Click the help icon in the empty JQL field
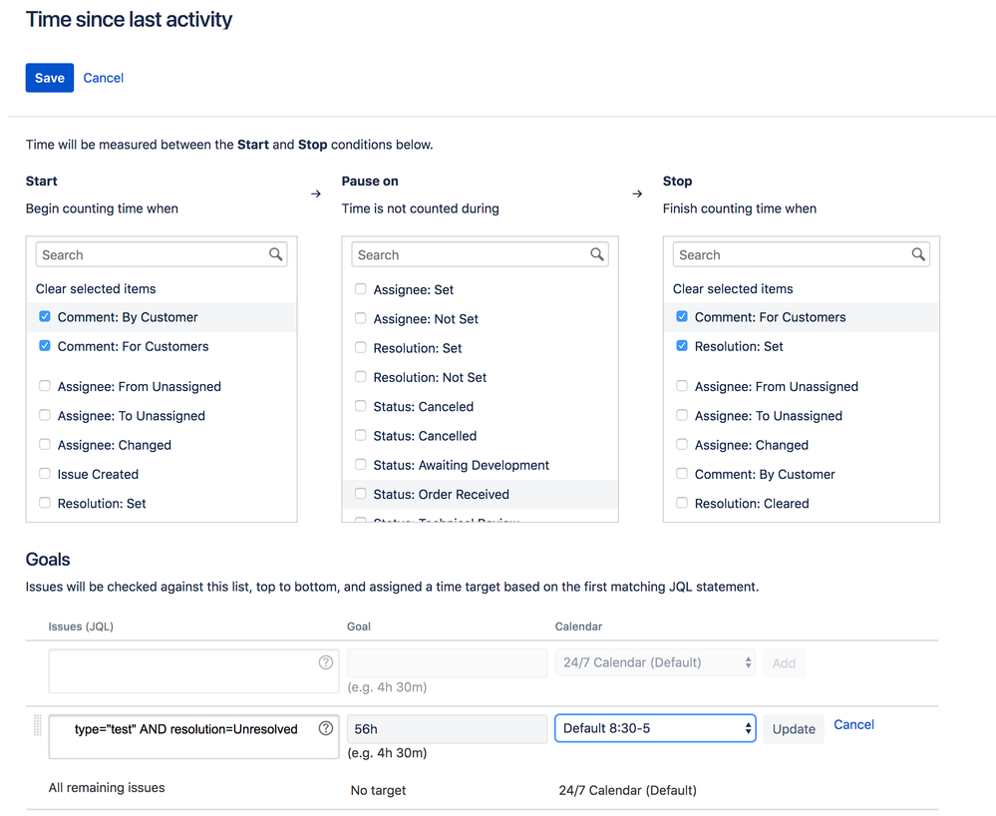This screenshot has height=816, width=996. click(326, 662)
